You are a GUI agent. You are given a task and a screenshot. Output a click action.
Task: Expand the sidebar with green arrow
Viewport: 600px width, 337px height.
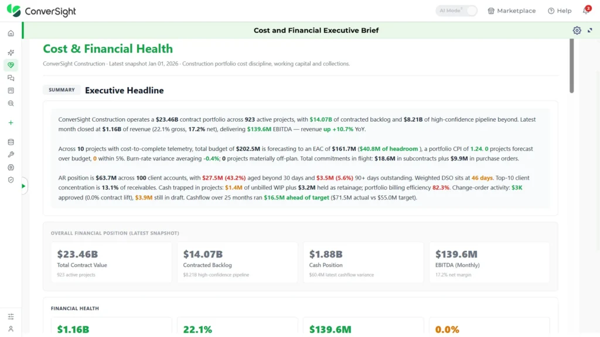[x=23, y=186]
